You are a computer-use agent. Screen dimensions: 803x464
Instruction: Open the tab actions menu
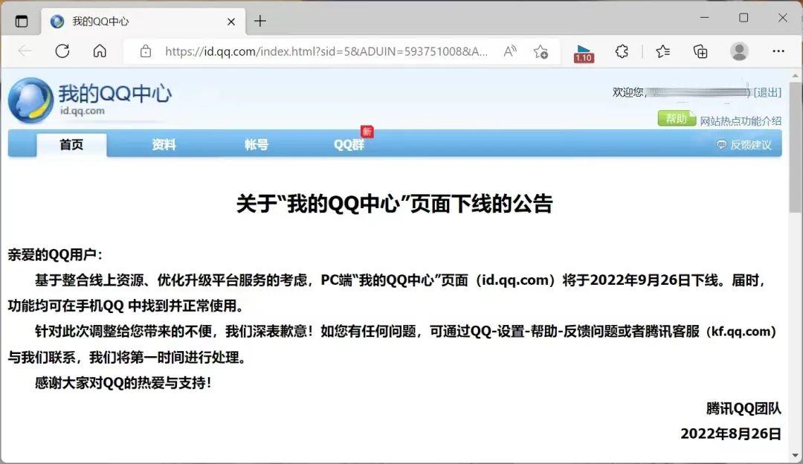tap(22, 21)
